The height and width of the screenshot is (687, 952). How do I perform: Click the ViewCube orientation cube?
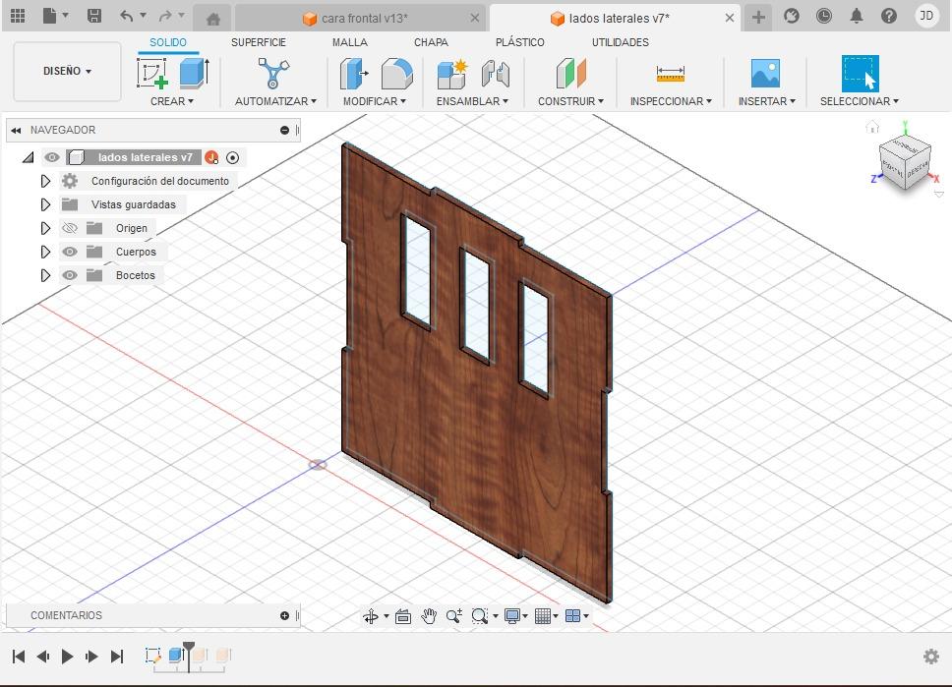pyautogui.click(x=904, y=162)
